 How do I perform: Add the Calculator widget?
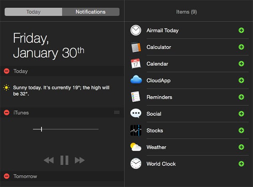(241, 47)
